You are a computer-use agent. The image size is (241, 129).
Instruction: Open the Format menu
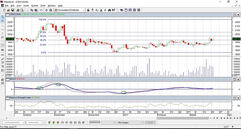click(x=34, y=6)
